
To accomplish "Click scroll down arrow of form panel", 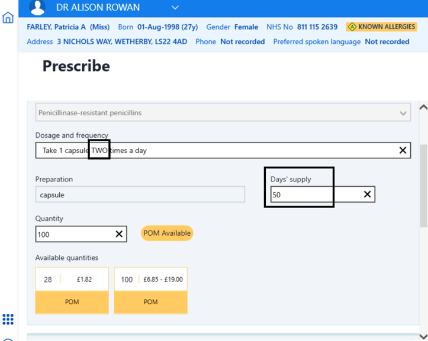I will (423, 336).
